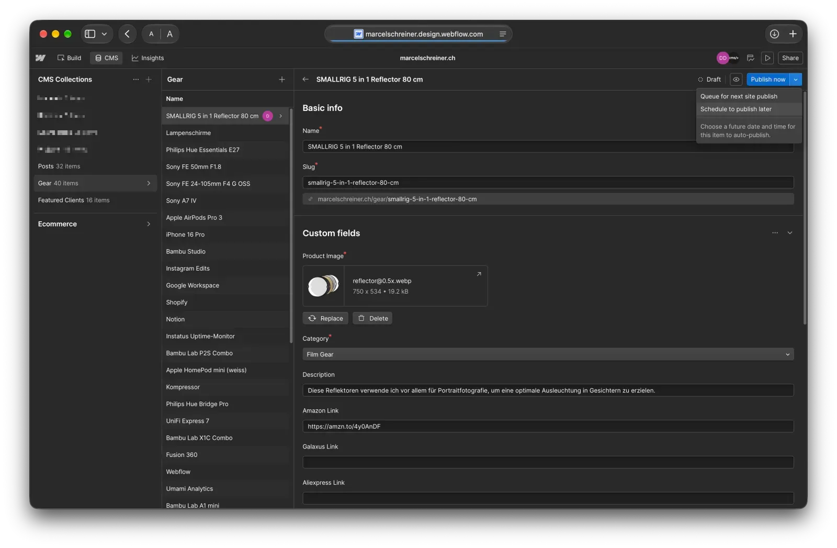Select Fusion 360 item

tap(225, 455)
